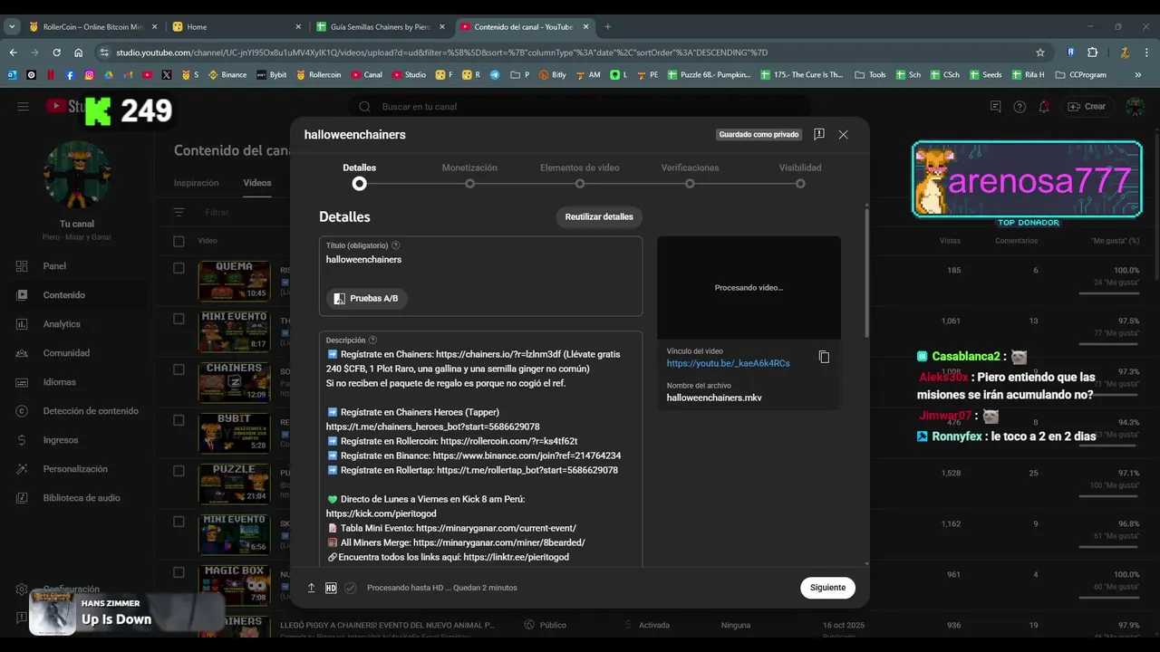
Task: Click the description help question mark icon
Action: coord(372,340)
